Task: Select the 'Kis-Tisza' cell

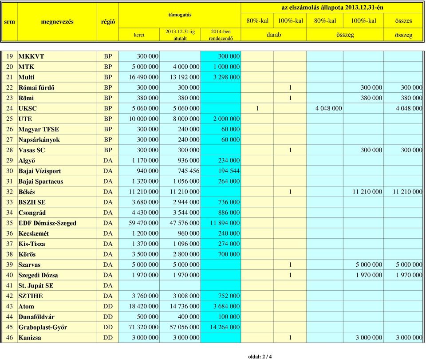Action: pyautogui.click(x=57, y=244)
